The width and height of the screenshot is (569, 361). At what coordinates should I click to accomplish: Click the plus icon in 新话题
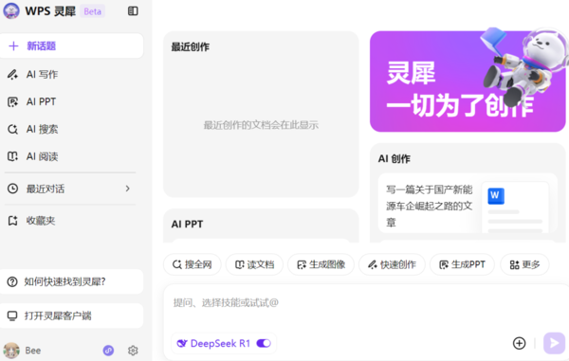[13, 46]
